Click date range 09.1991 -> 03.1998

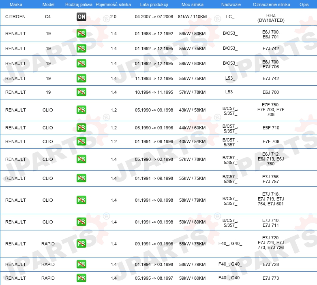click(x=154, y=244)
